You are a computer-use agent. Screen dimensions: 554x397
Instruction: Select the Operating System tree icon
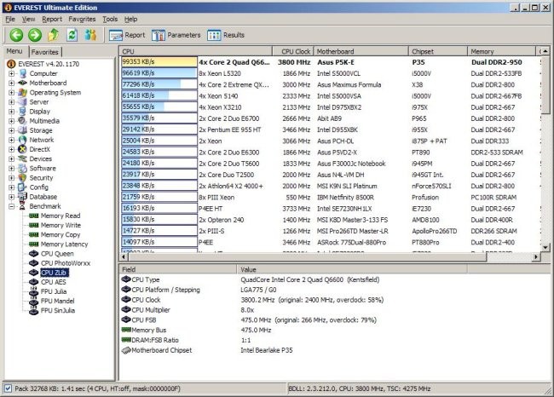click(x=23, y=93)
